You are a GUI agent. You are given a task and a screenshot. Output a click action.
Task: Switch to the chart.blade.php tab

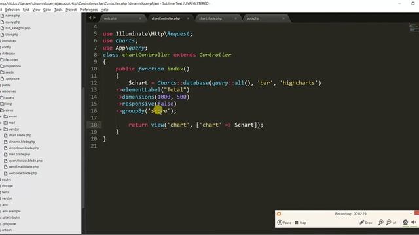(218, 18)
